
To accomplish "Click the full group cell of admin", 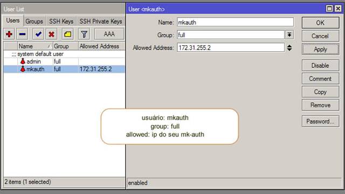I will click(57, 61).
